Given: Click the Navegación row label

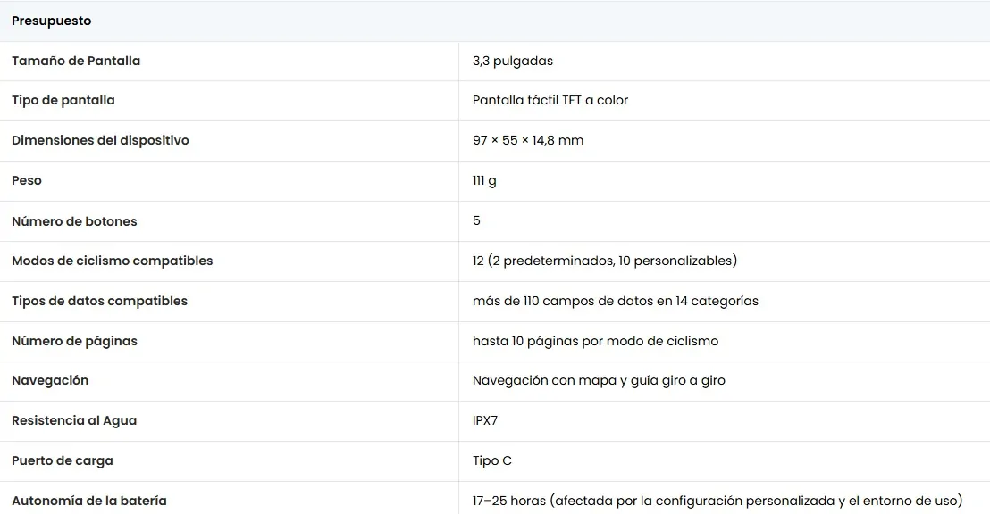Looking at the screenshot, I should (x=50, y=380).
